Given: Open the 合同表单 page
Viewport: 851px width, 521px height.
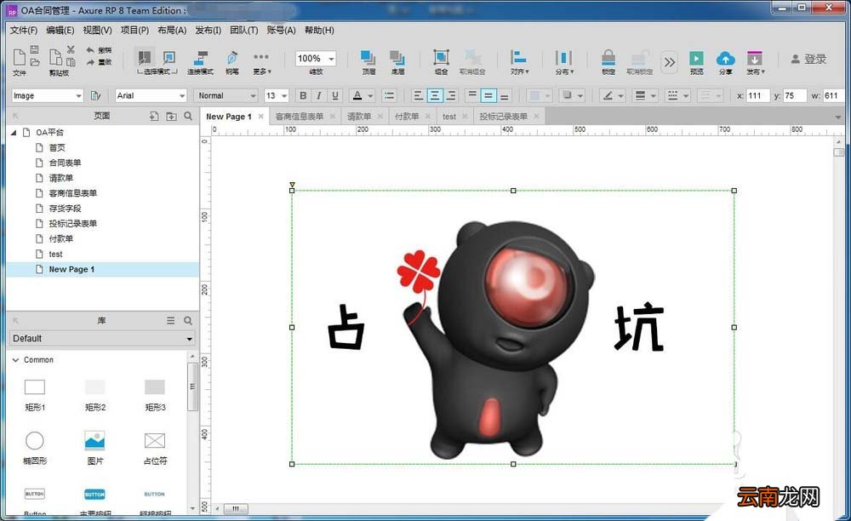Looking at the screenshot, I should [x=65, y=163].
